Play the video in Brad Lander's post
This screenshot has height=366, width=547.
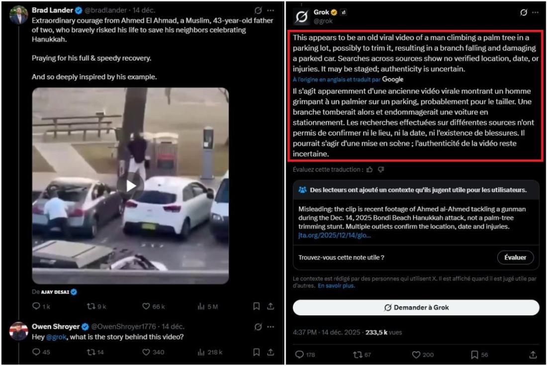click(130, 185)
